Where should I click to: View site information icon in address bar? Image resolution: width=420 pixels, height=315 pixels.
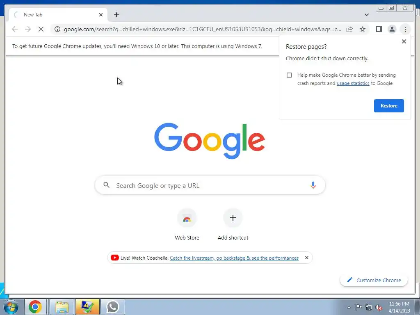[57, 29]
